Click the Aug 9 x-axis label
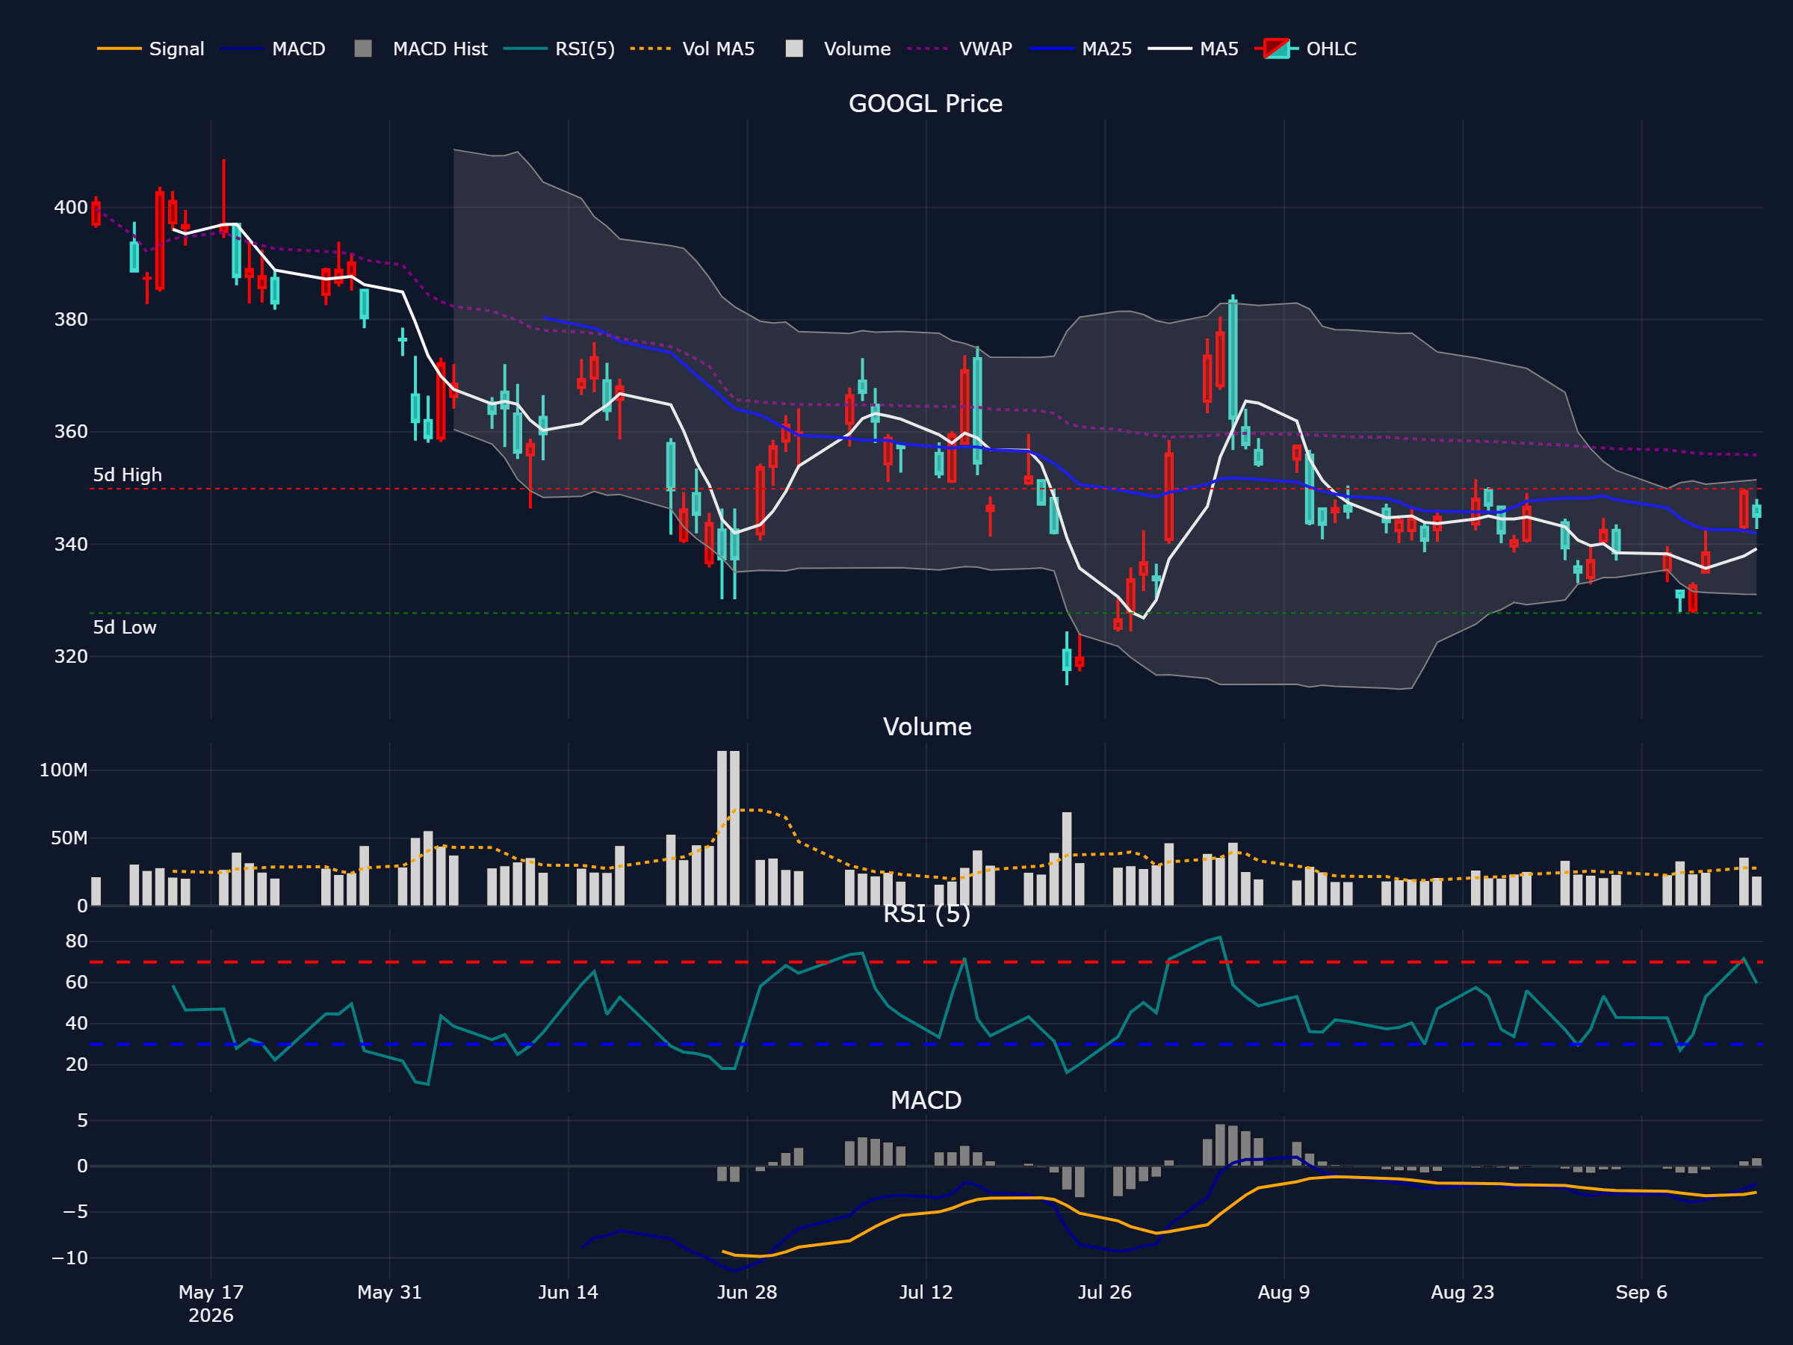The height and width of the screenshot is (1345, 1793). pos(1284,1292)
